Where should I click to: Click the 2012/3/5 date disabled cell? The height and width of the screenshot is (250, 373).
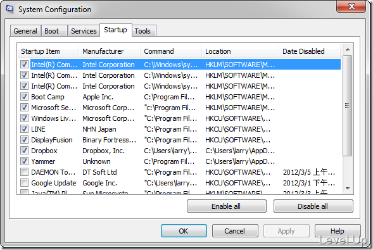coord(309,172)
